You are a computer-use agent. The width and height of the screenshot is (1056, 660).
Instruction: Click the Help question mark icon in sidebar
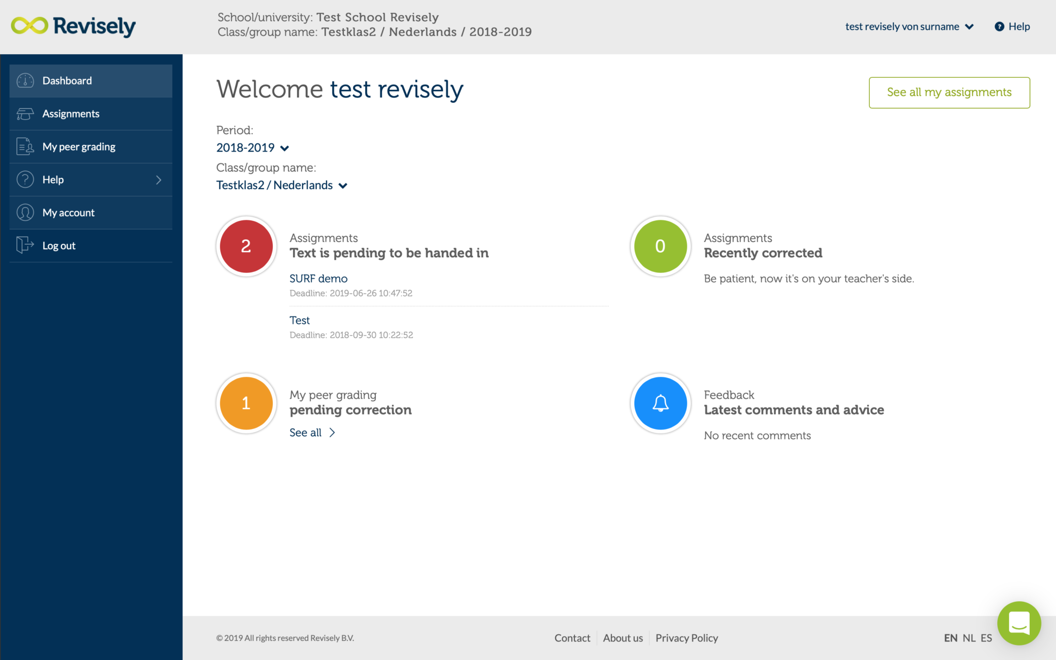point(25,179)
